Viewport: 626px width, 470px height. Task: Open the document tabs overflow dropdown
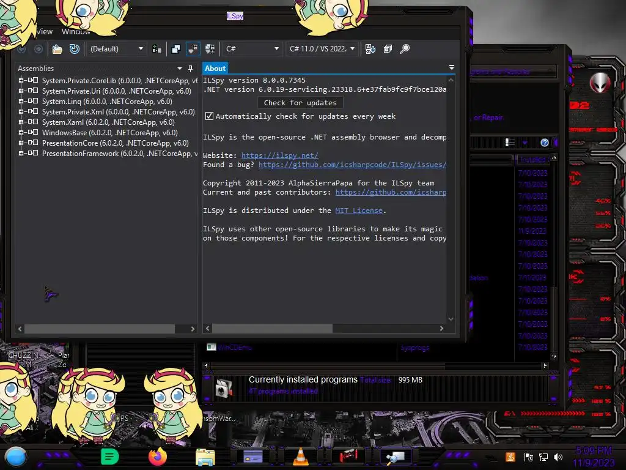coord(452,67)
